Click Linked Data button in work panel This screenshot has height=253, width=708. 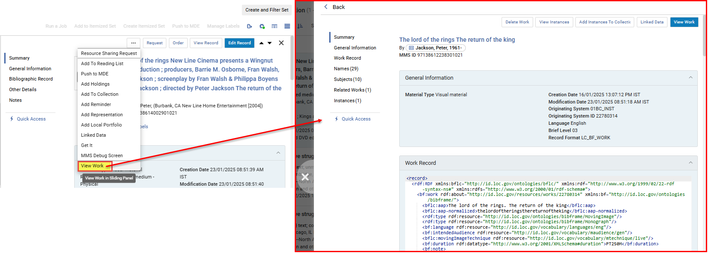652,22
